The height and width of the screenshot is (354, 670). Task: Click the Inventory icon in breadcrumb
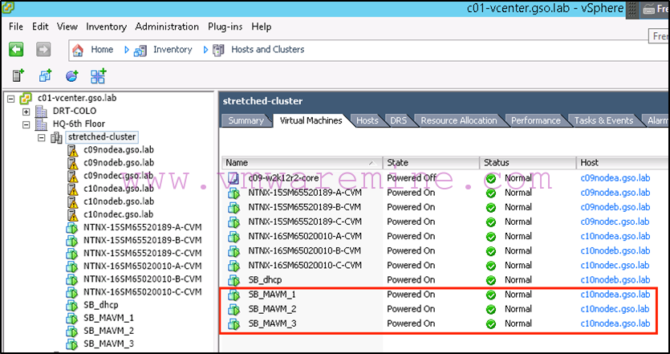[140, 51]
